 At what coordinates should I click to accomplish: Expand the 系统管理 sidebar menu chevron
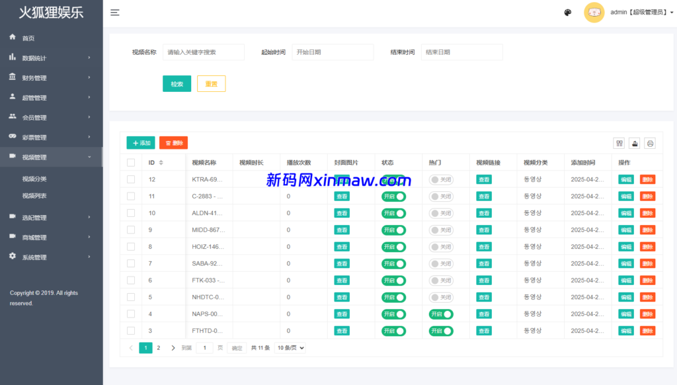click(x=89, y=257)
